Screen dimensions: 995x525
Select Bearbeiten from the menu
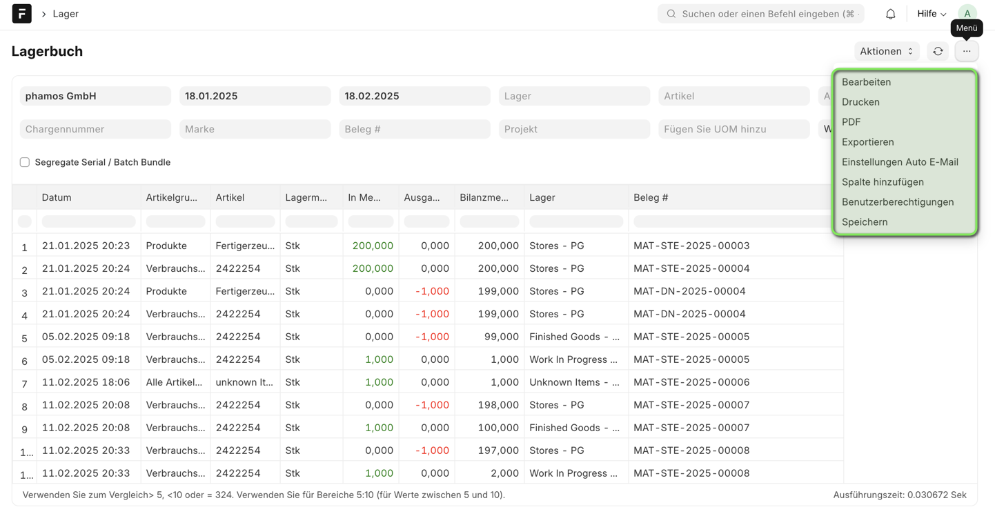pyautogui.click(x=905, y=82)
